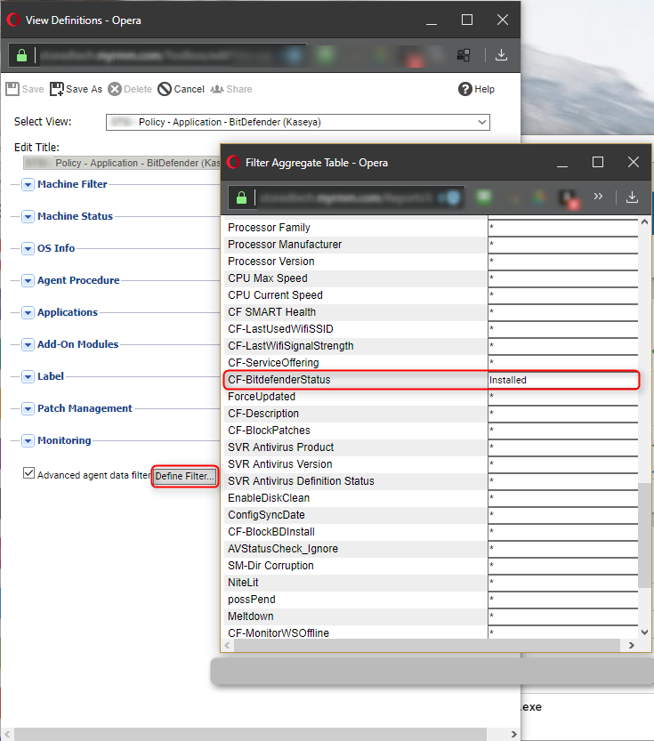This screenshot has width=654, height=741.
Task: Click the Save icon in View Definitions
Action: coord(12,89)
